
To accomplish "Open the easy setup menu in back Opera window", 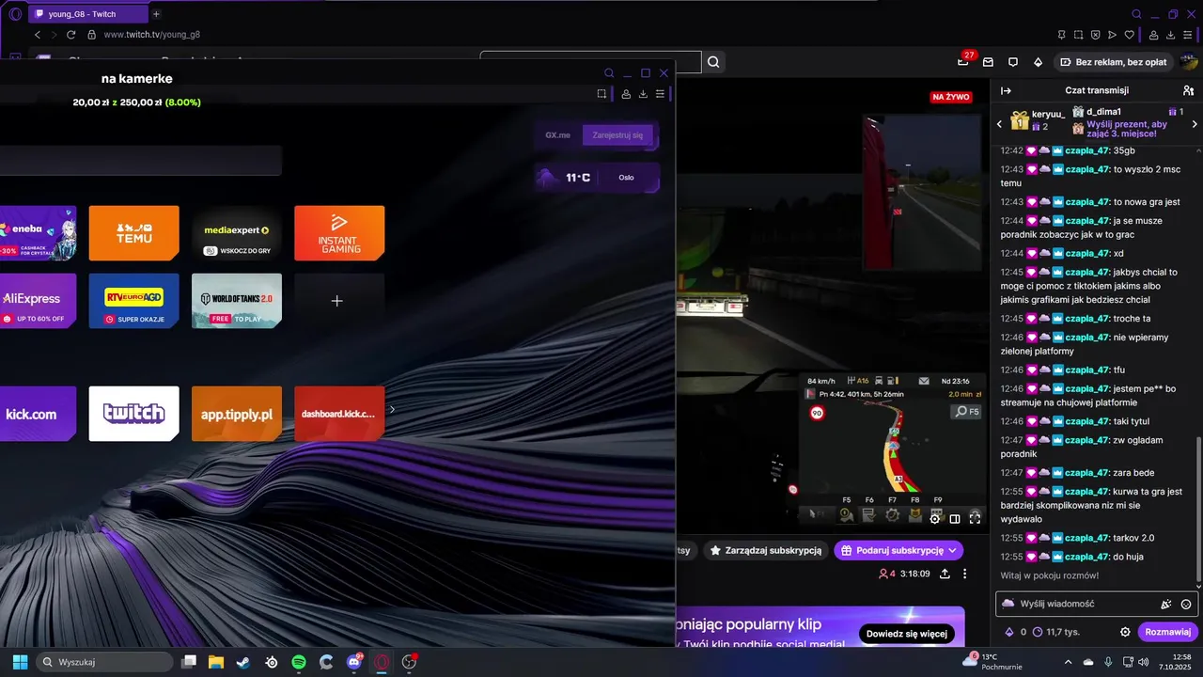I will click(1188, 35).
